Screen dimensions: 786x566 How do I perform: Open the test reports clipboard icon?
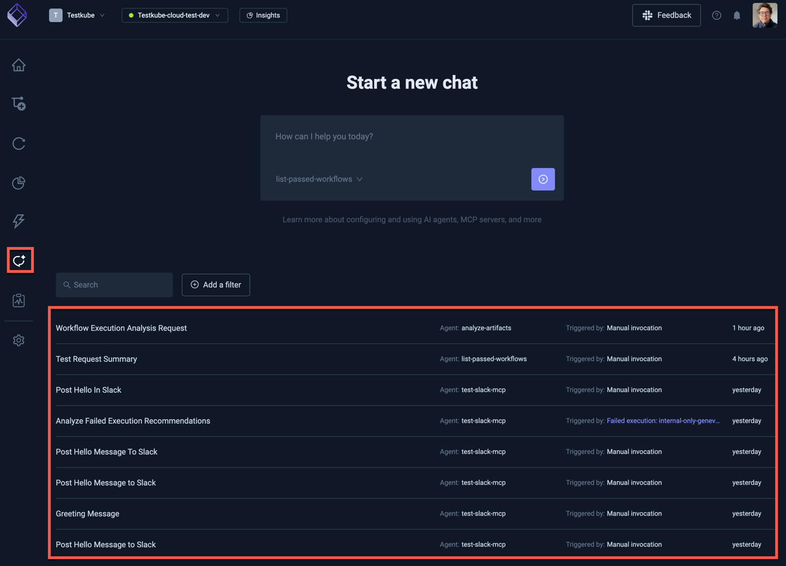click(19, 300)
